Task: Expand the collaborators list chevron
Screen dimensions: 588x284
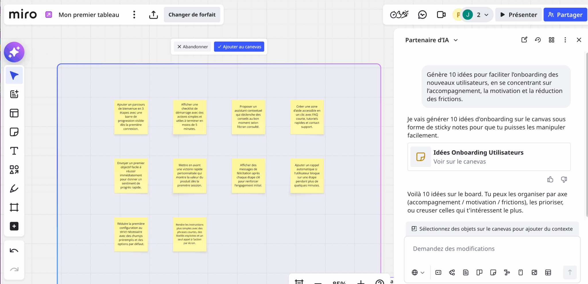Action: (486, 15)
